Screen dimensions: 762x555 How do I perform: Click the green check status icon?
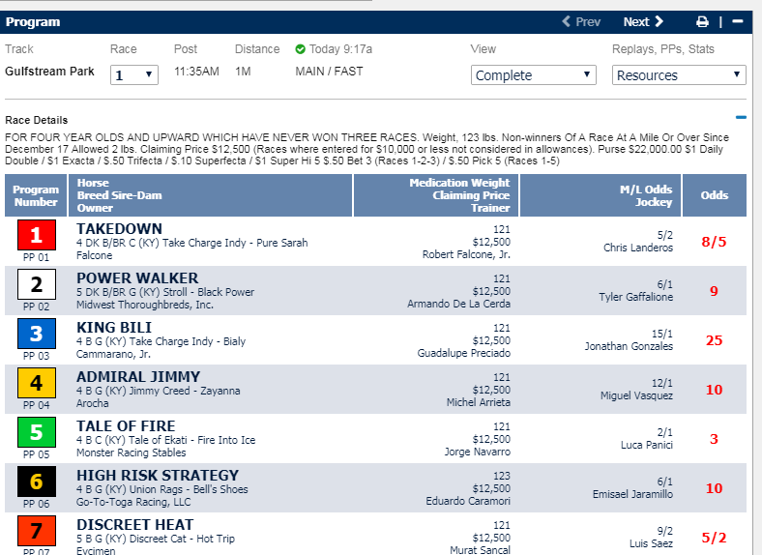[300, 49]
